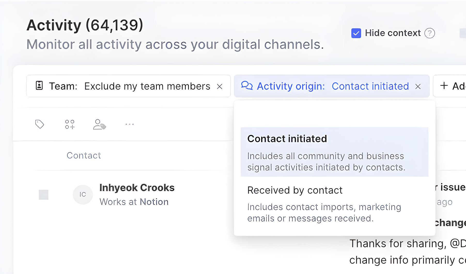Remove the Team filter with its X

[x=220, y=87]
